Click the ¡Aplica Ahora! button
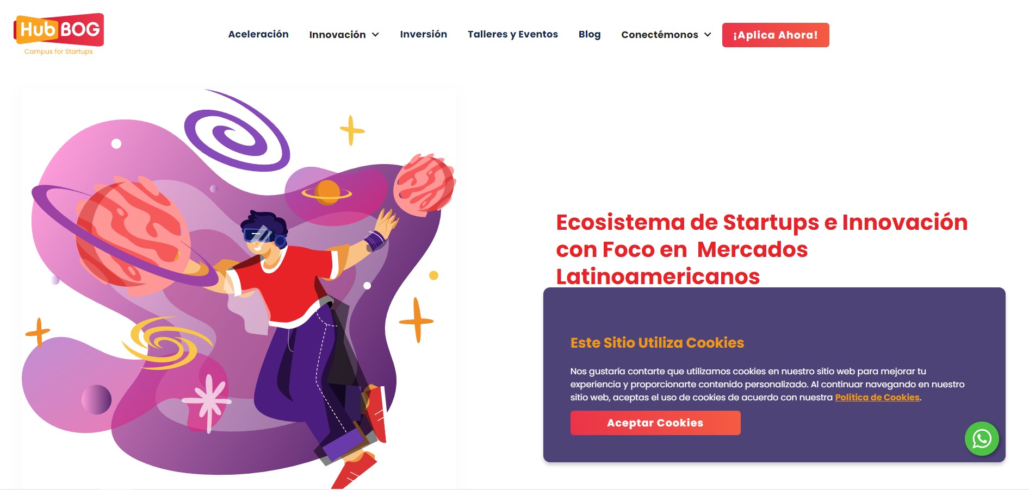1029x490 pixels. tap(776, 35)
